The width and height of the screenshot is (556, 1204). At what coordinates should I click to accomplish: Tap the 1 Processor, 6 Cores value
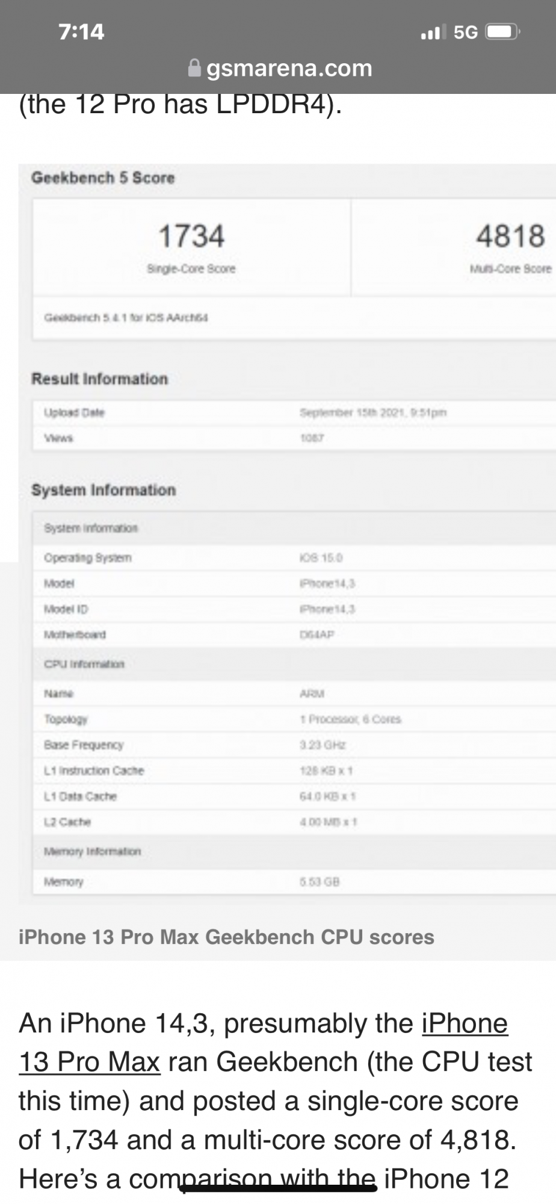tap(350, 719)
